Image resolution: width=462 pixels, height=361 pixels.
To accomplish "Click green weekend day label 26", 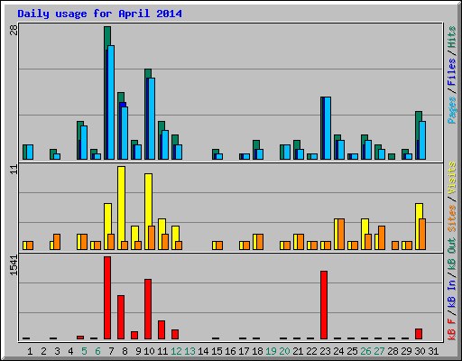I will click(x=365, y=351).
